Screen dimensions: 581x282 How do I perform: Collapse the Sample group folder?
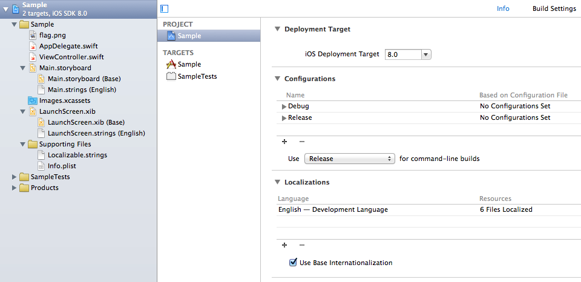coord(14,25)
